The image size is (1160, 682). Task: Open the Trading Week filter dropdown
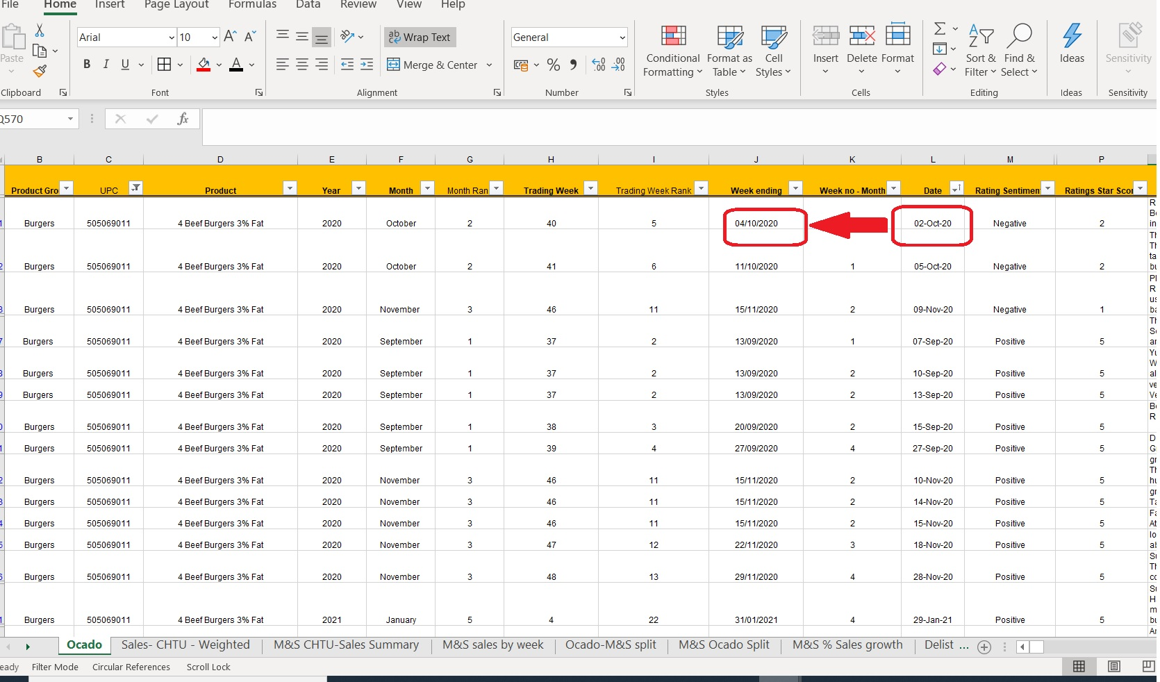pos(590,188)
